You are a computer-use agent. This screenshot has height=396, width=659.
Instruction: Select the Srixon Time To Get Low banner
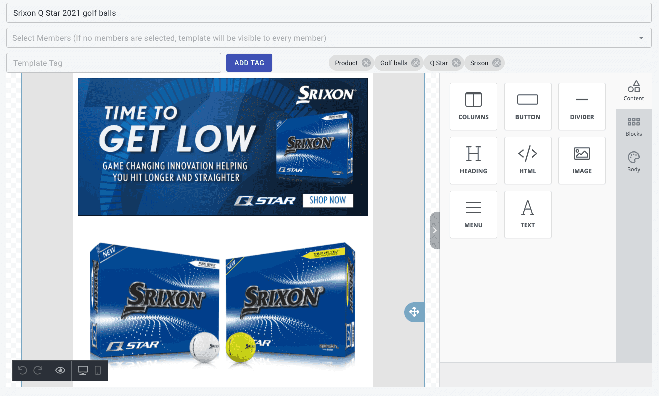[x=223, y=147]
